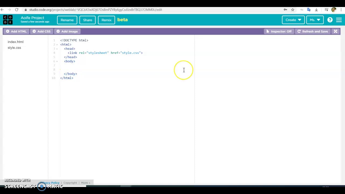
Task: Place cursor on empty line 8 in editor
Action: tap(127, 70)
